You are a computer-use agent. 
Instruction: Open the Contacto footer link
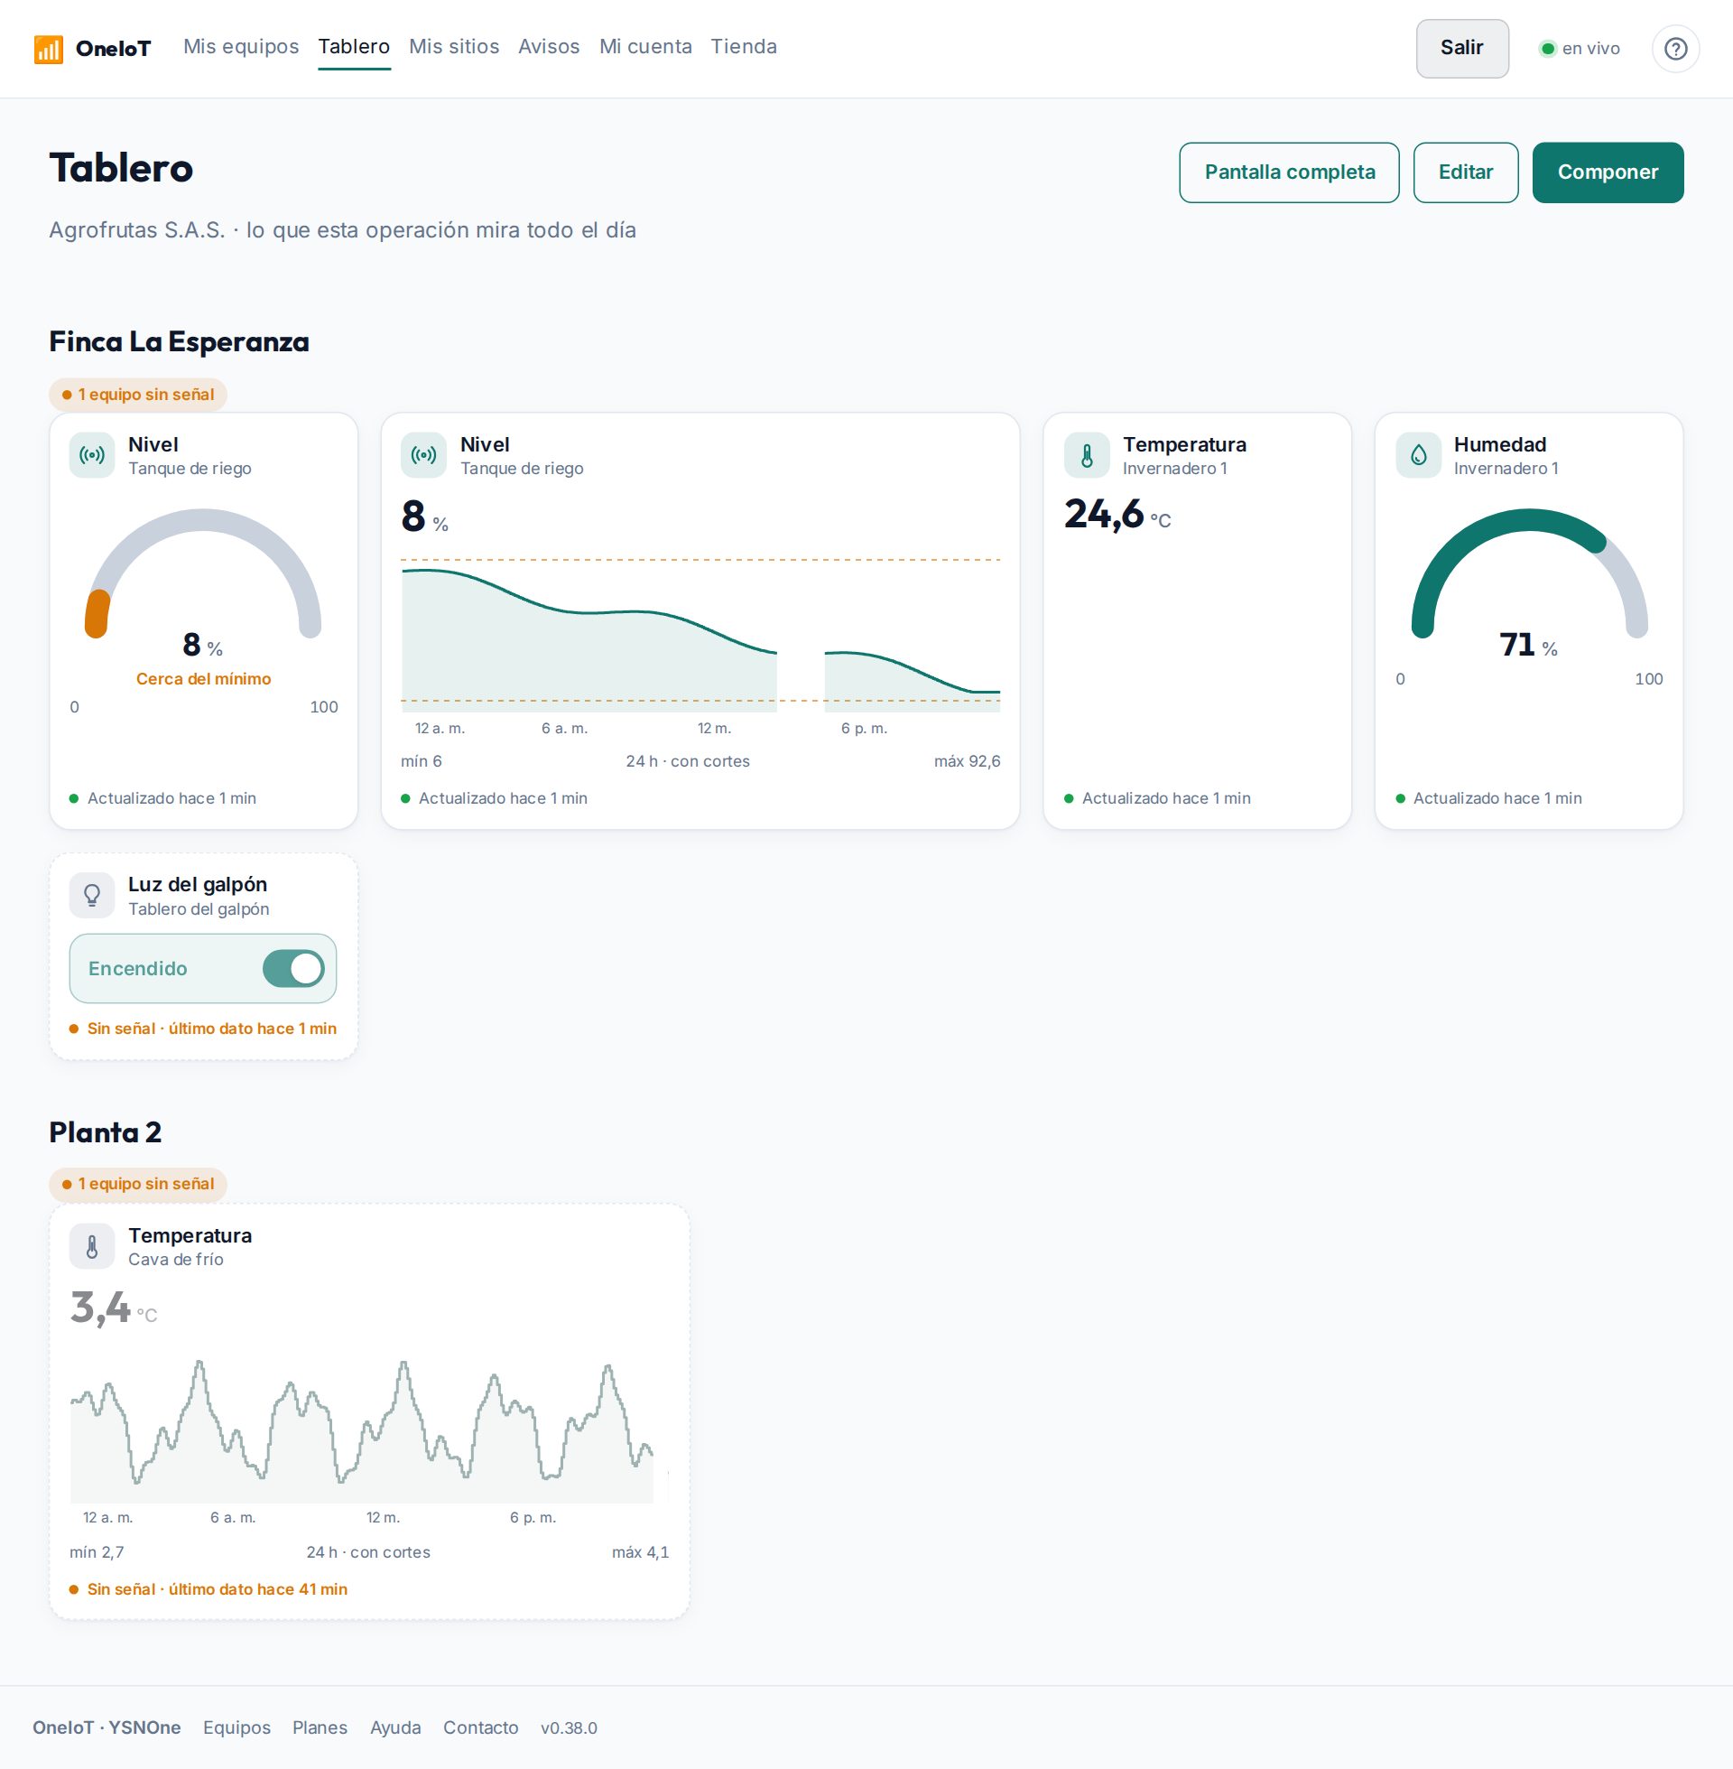pyautogui.click(x=480, y=1727)
